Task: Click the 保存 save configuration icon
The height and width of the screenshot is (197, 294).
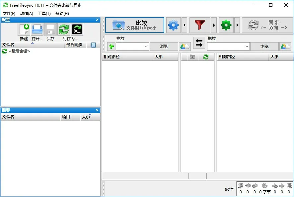Action: tap(50, 29)
